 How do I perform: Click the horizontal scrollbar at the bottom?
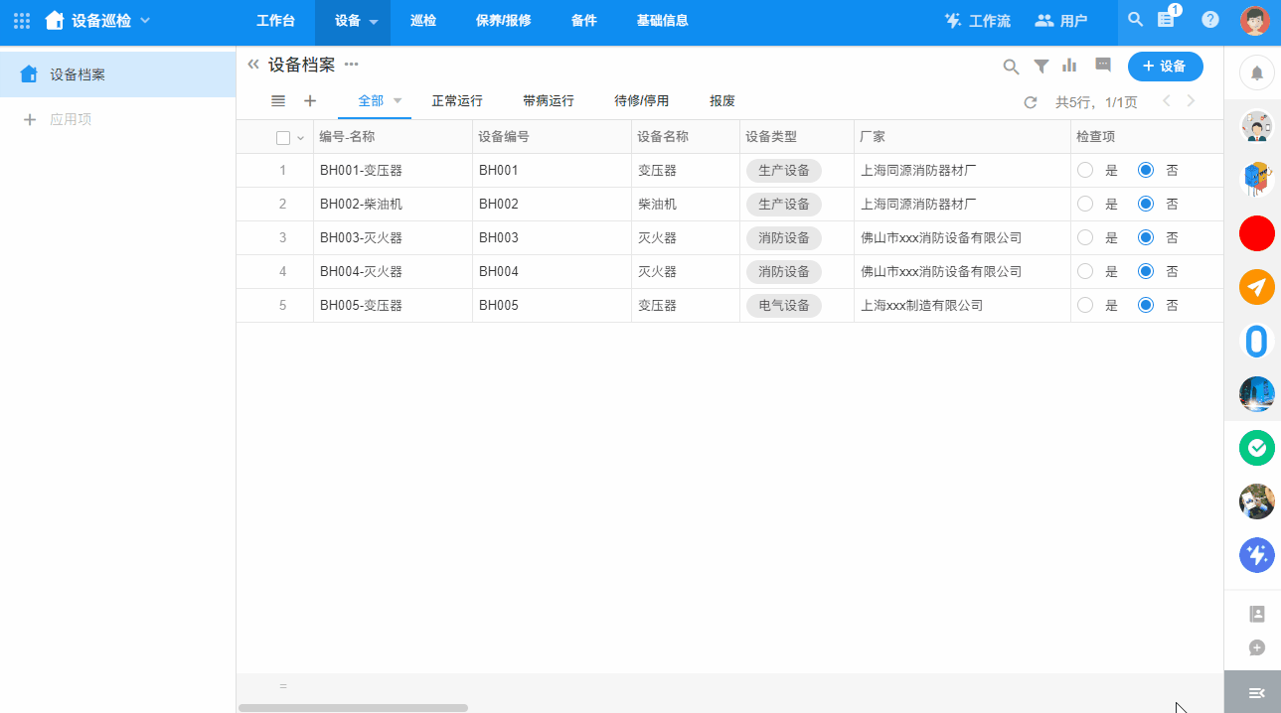[353, 708]
